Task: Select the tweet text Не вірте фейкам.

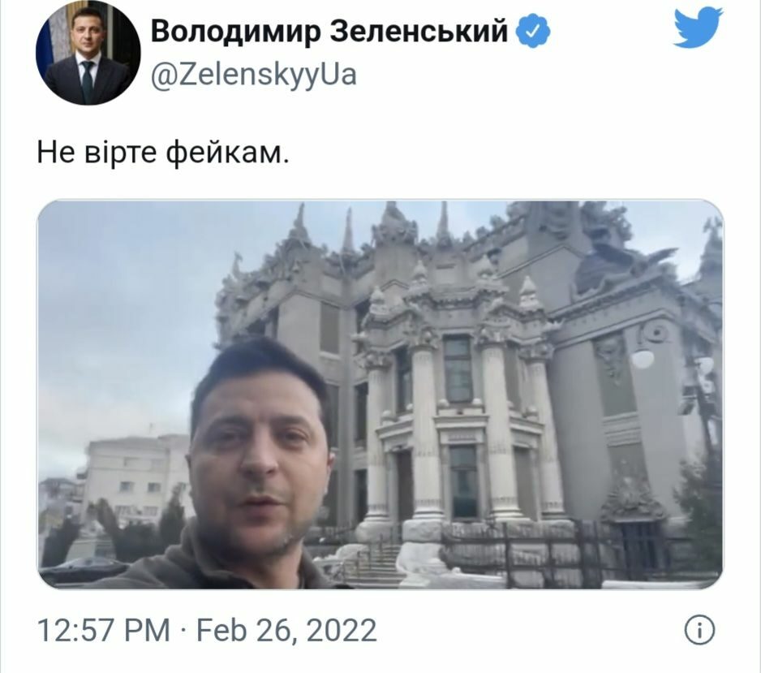Action: coord(163,153)
